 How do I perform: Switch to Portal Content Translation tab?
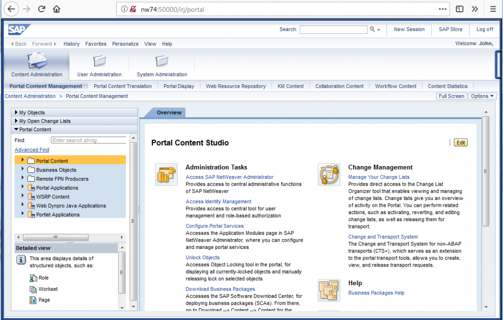tap(122, 86)
